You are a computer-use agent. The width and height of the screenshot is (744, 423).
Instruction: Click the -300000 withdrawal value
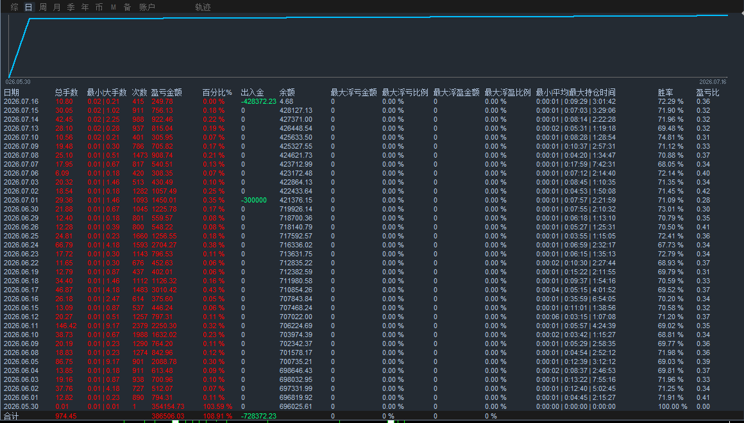point(254,200)
